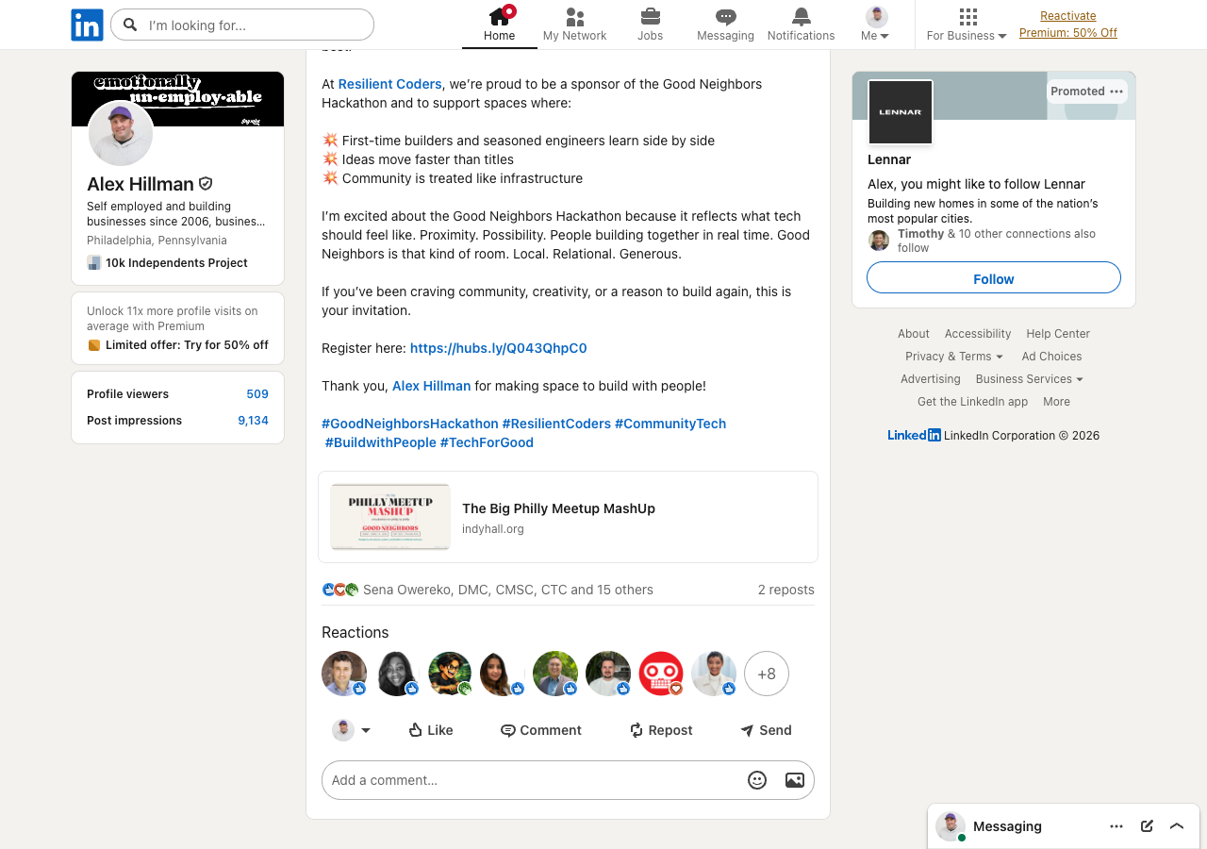Open the Jobs tab
Viewport: 1207px width, 849px height.
coord(650,25)
